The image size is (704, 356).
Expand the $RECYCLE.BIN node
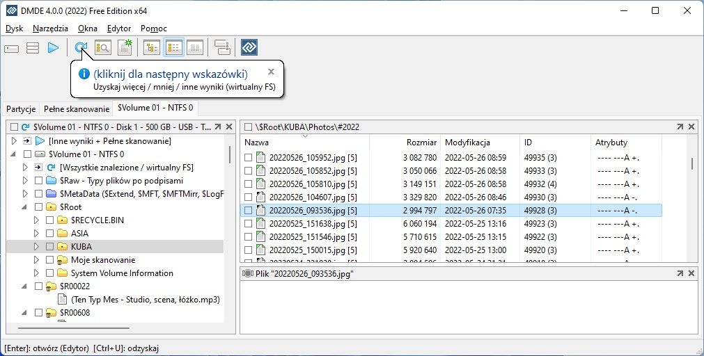37,220
